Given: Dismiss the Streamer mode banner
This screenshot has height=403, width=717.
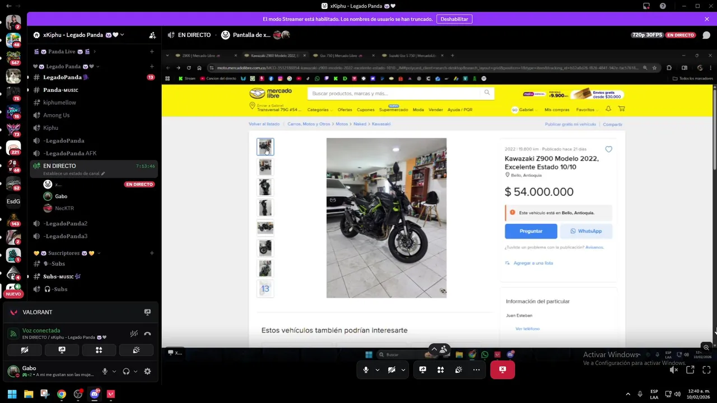Looking at the screenshot, I should point(707,19).
